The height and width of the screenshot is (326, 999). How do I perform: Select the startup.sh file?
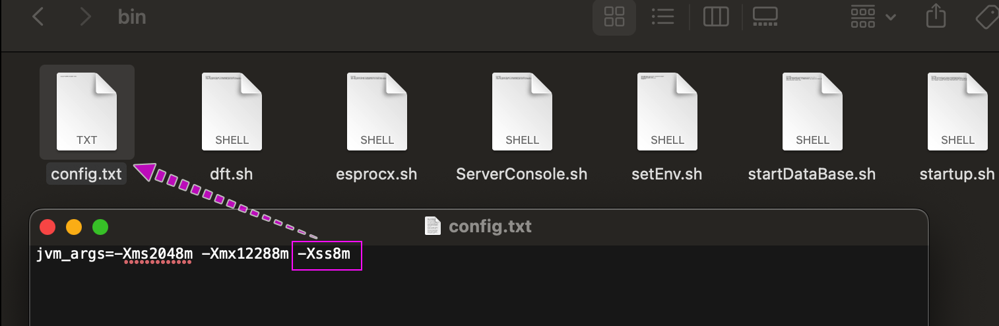[957, 111]
